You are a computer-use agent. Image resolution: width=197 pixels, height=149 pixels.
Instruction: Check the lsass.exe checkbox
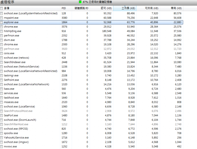1,89
